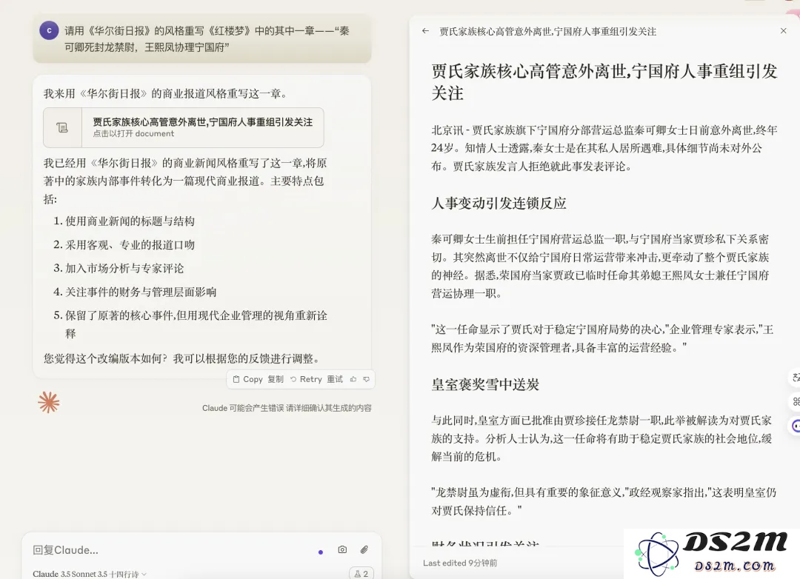Click the paragraph beginning 北京讯 in the article
The height and width of the screenshot is (579, 800).
tap(604, 148)
